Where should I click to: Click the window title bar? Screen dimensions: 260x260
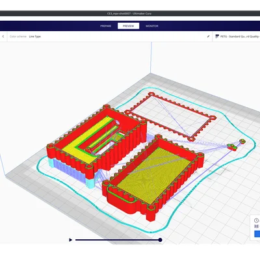130,14
